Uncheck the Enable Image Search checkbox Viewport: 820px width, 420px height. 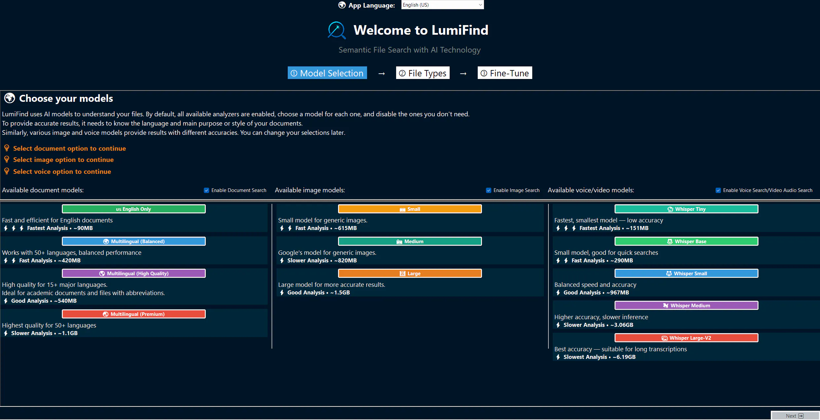[x=489, y=190]
